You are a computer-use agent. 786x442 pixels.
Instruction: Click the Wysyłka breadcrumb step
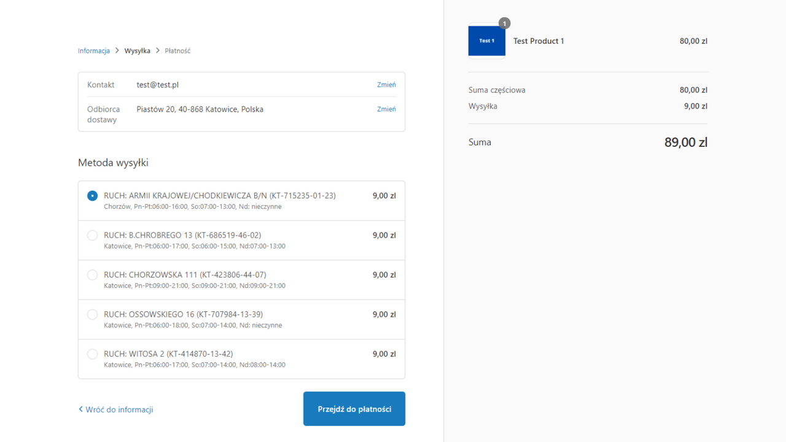coord(137,50)
